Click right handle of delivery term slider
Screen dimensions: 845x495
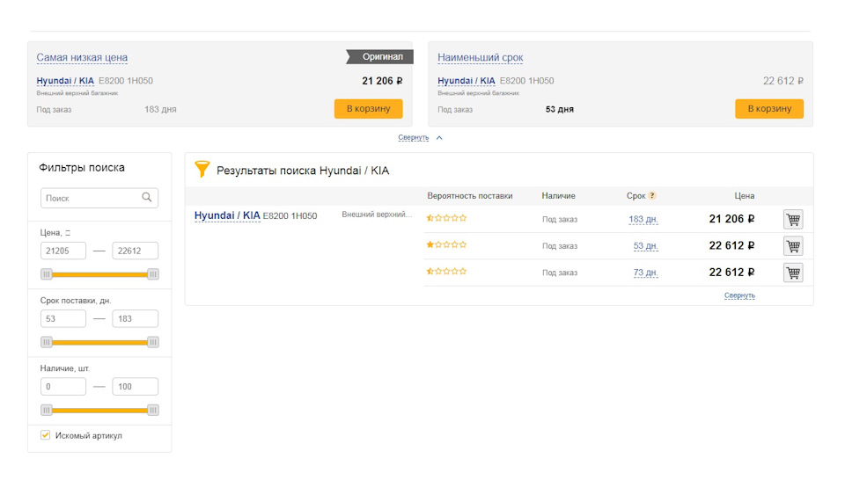[153, 342]
